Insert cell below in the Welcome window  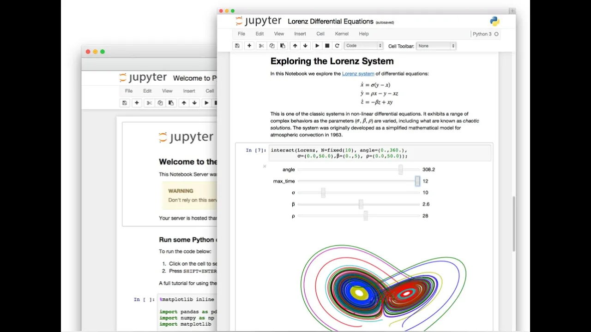pyautogui.click(x=137, y=103)
